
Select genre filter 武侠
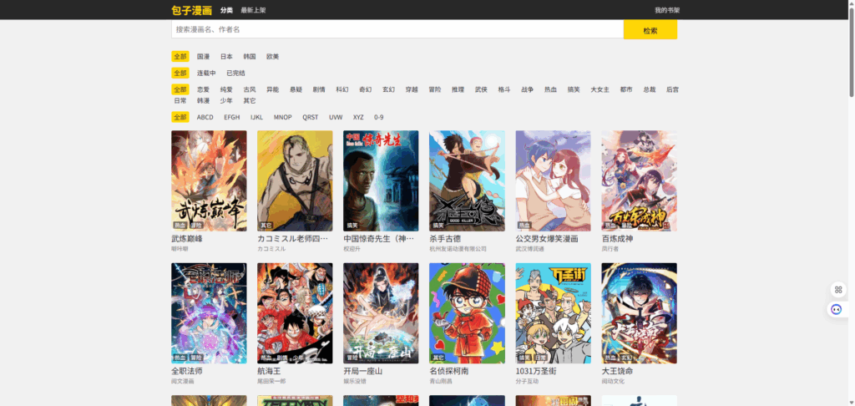coord(481,89)
